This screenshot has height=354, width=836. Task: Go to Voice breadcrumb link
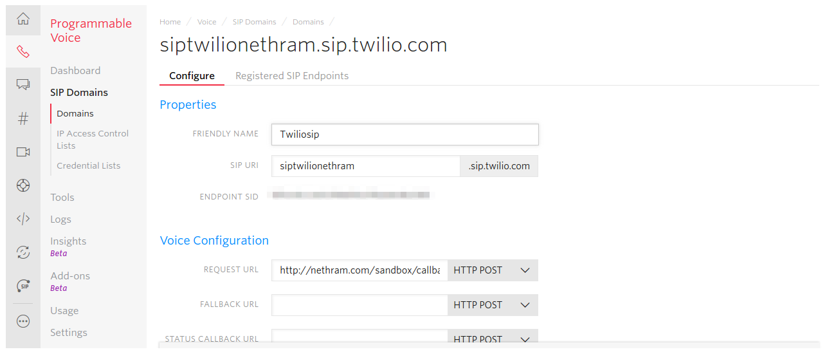(x=207, y=22)
